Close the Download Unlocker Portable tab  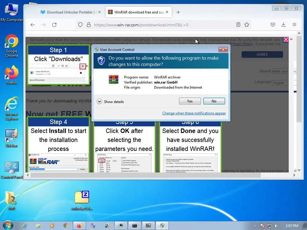click(x=100, y=12)
